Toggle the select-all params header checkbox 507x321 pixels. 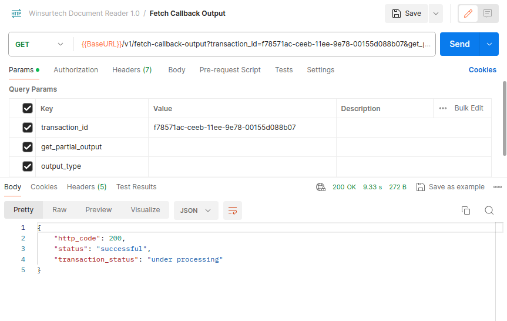28,108
